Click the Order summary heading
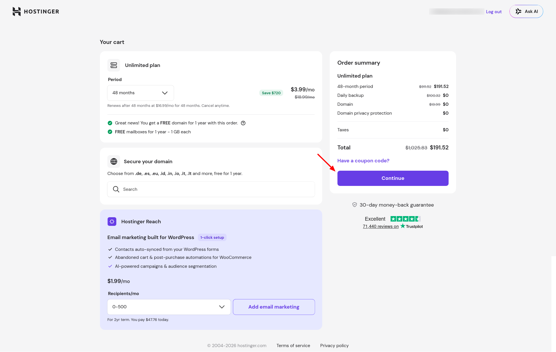 pyautogui.click(x=359, y=63)
